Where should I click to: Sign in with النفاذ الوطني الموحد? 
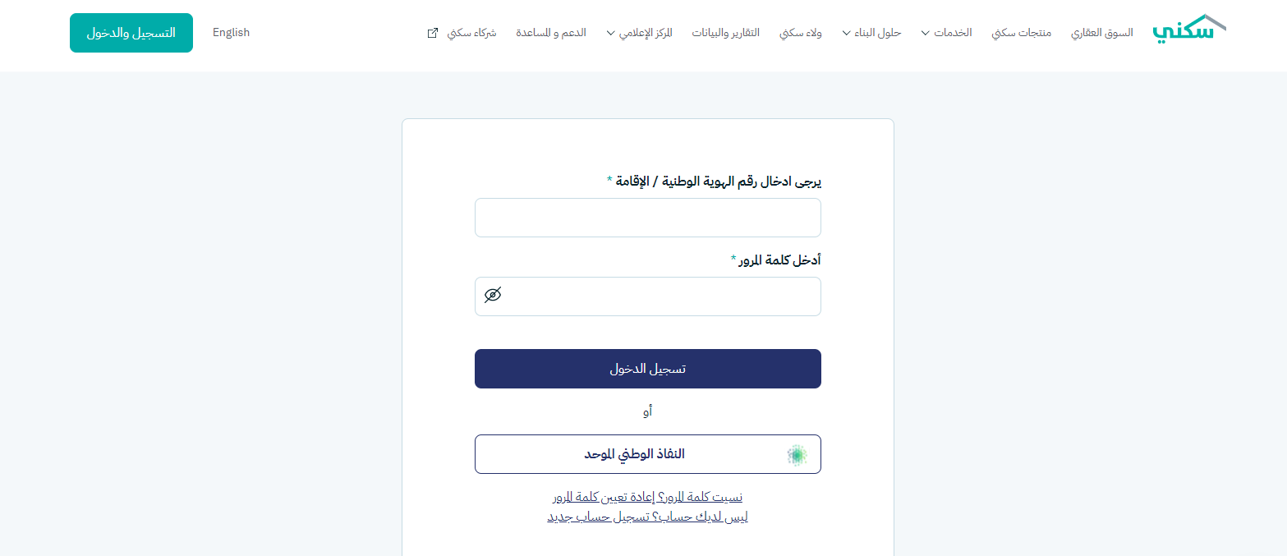point(647,454)
